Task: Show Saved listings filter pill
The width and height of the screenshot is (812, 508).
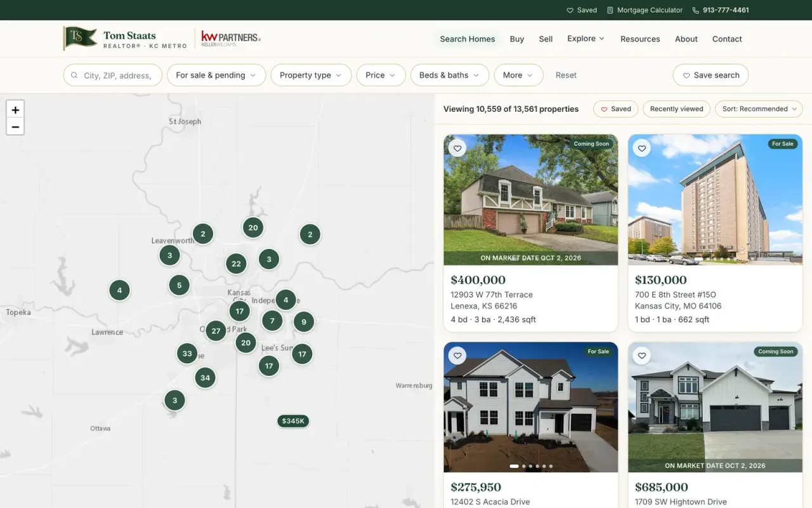Action: tap(615, 109)
